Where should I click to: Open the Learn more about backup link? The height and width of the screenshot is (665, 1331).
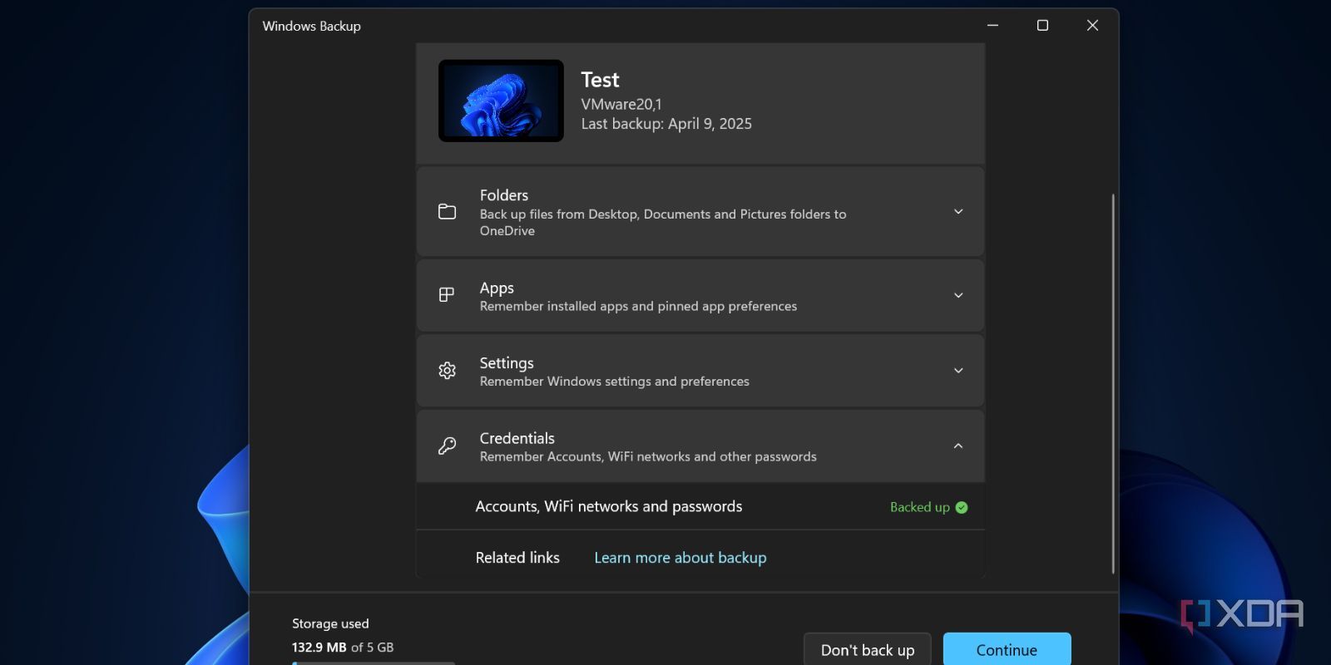pyautogui.click(x=680, y=558)
